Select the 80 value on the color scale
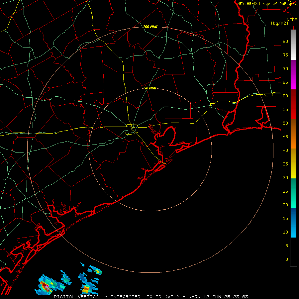This screenshot has height=299, width=299. (x=285, y=42)
